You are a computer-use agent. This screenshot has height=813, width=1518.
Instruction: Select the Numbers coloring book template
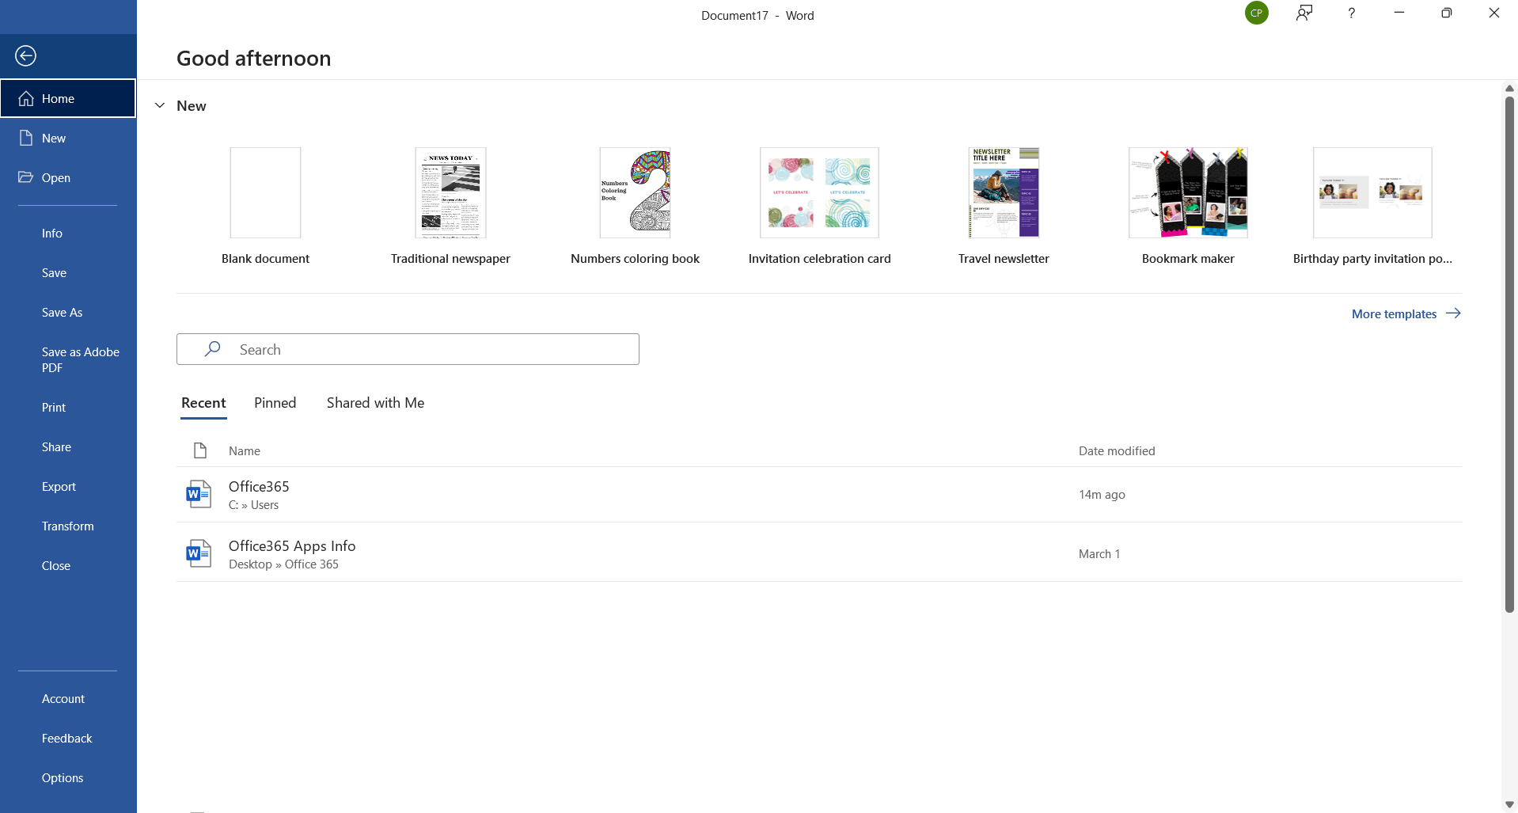pos(635,206)
